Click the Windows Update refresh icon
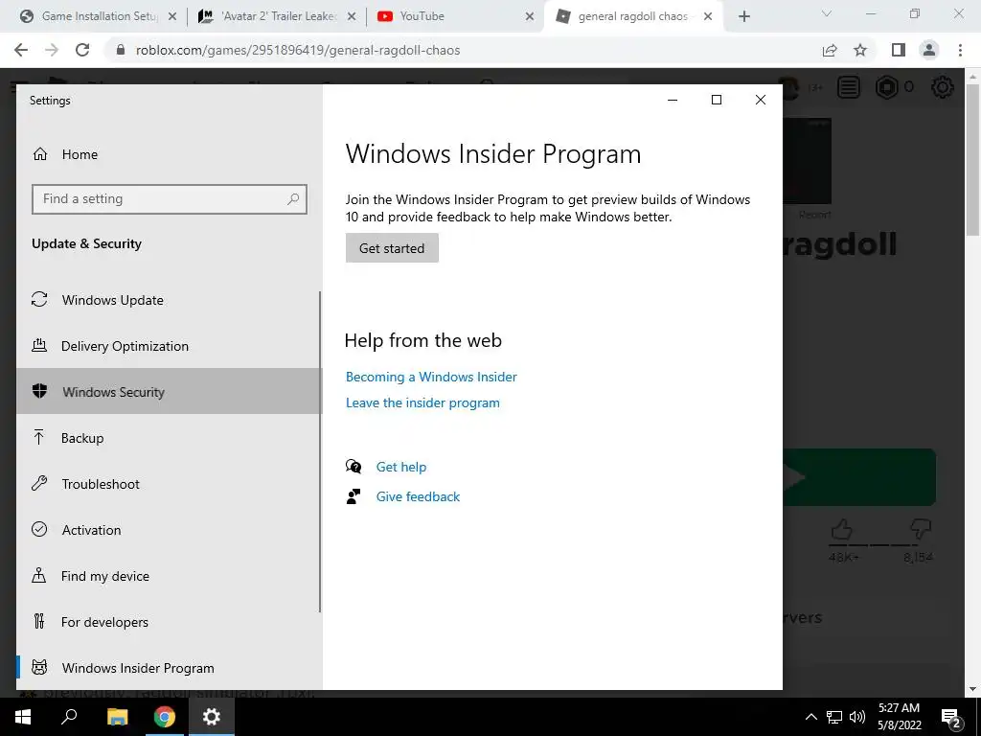 pyautogui.click(x=39, y=300)
